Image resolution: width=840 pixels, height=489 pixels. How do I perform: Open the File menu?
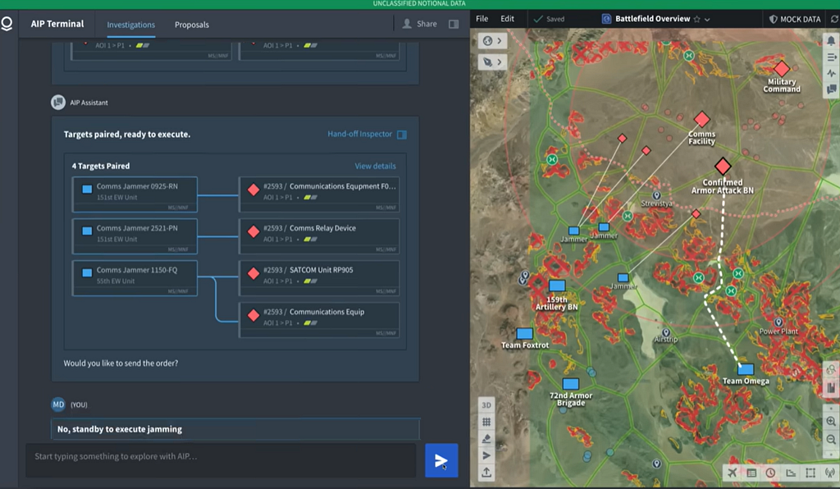[482, 19]
